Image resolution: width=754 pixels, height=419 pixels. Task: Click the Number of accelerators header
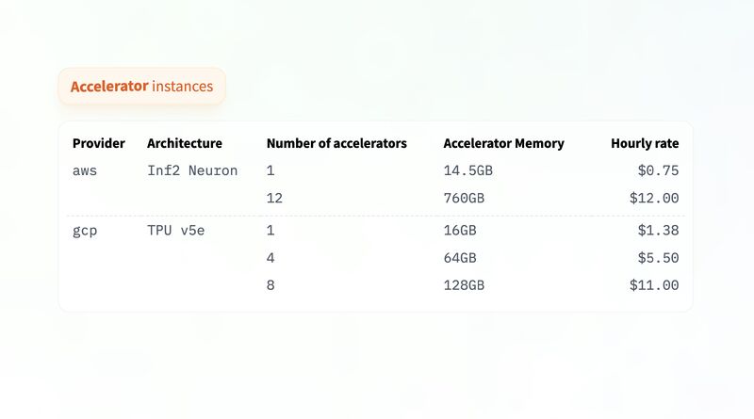coord(336,143)
